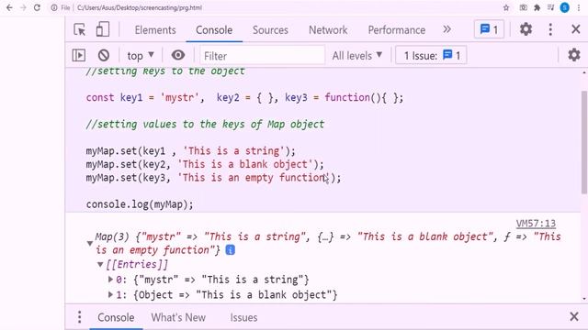This screenshot has width=588, height=330.
Task: Open the Sources tab
Action: click(270, 30)
